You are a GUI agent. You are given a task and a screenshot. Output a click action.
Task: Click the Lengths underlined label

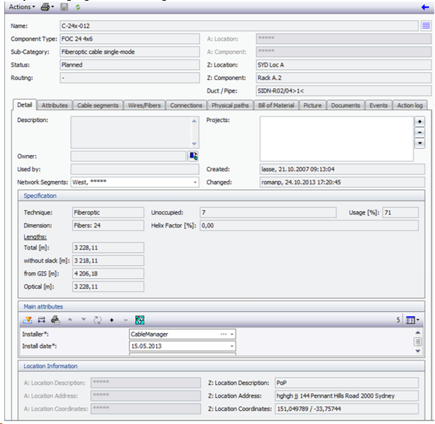(x=35, y=237)
